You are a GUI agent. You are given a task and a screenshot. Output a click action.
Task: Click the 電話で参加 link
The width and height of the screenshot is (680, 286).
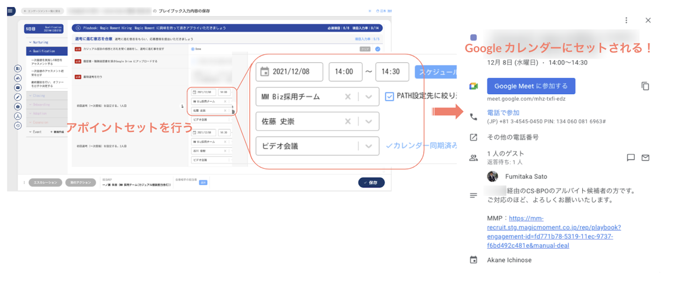coord(503,113)
